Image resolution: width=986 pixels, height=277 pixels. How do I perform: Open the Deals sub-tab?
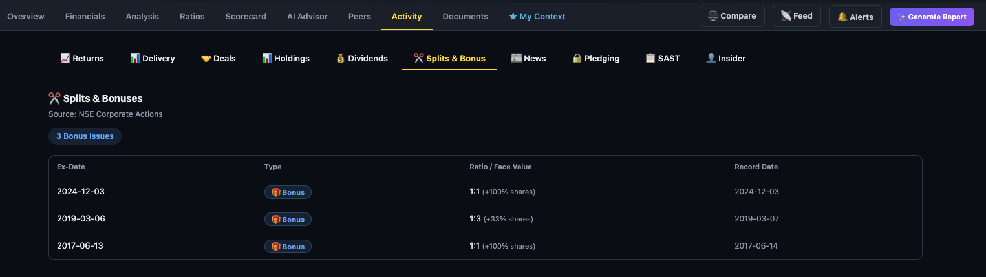tap(219, 58)
